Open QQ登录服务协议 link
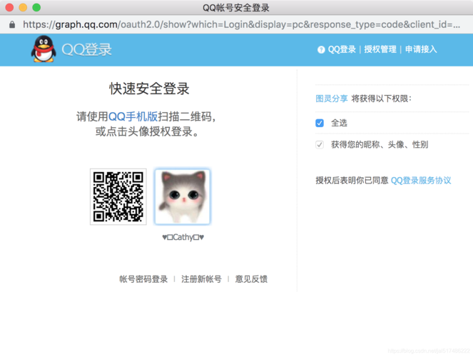Viewport: 473px width, 357px height. [x=421, y=181]
